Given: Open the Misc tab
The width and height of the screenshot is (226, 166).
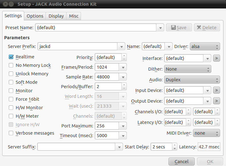Looking at the screenshot, I should pos(74,16).
